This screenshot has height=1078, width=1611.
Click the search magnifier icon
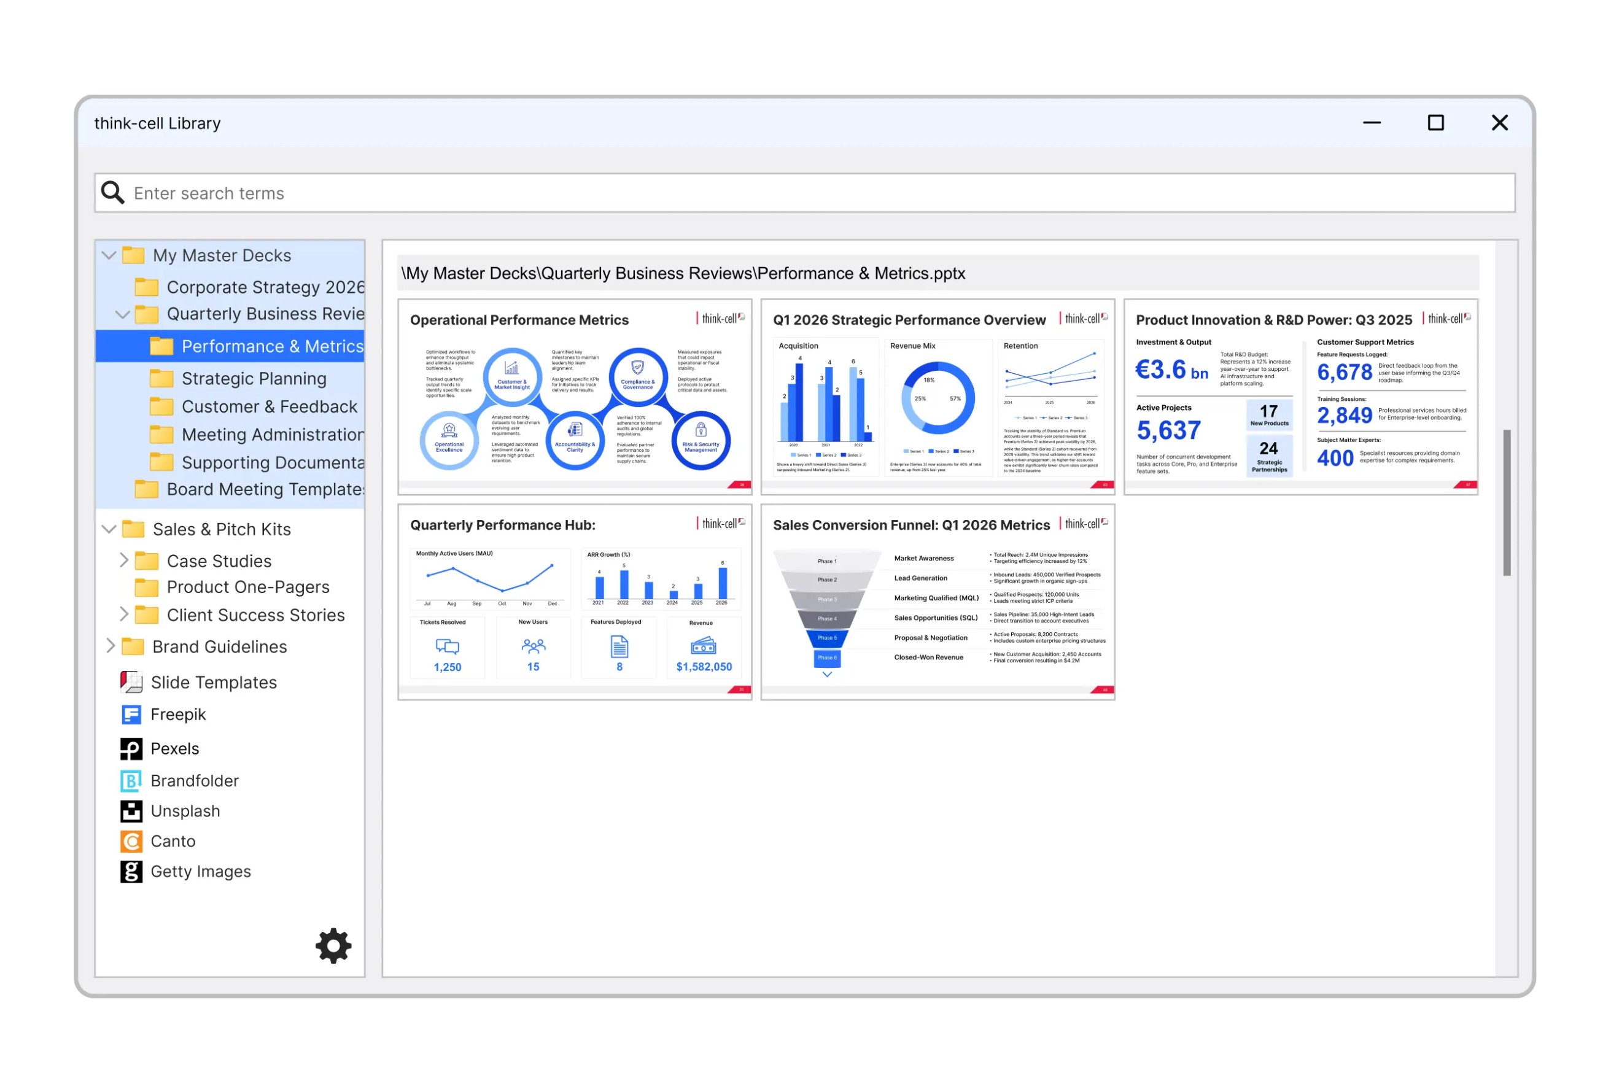point(113,193)
